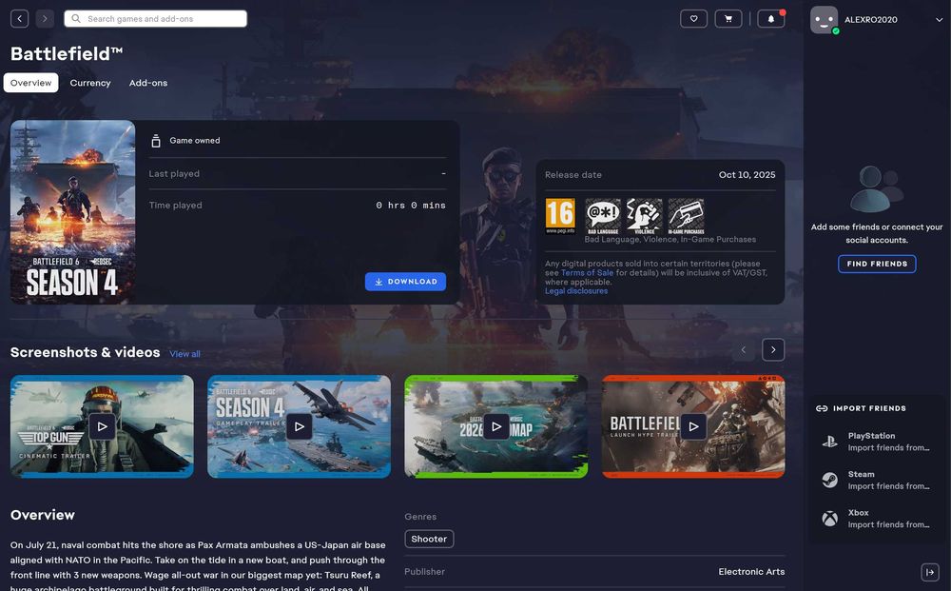The width and height of the screenshot is (951, 591).
Task: Open notifications bell
Action: click(x=771, y=19)
